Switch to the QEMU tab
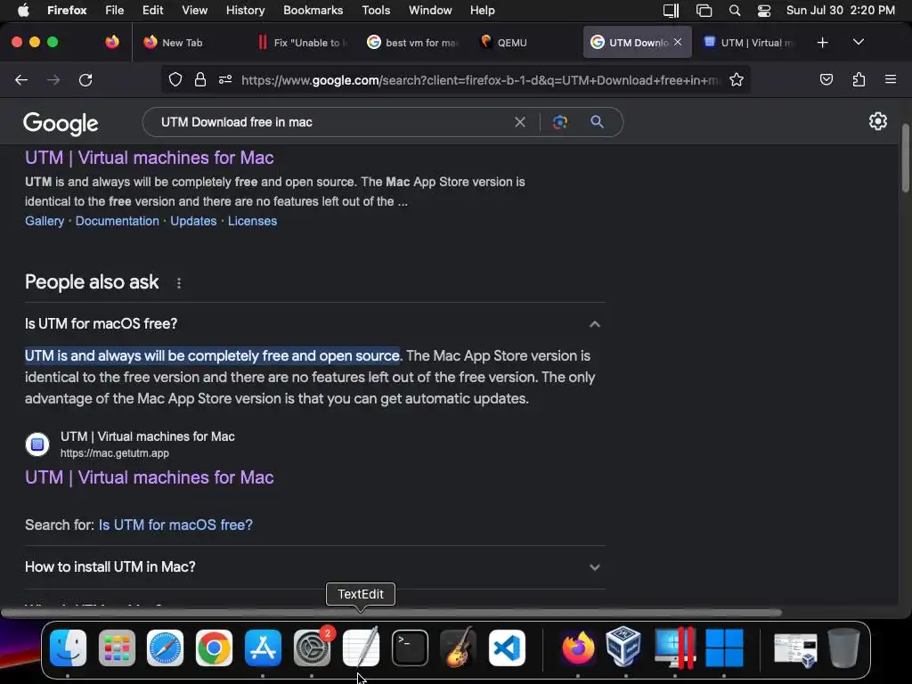This screenshot has height=684, width=912. [512, 42]
